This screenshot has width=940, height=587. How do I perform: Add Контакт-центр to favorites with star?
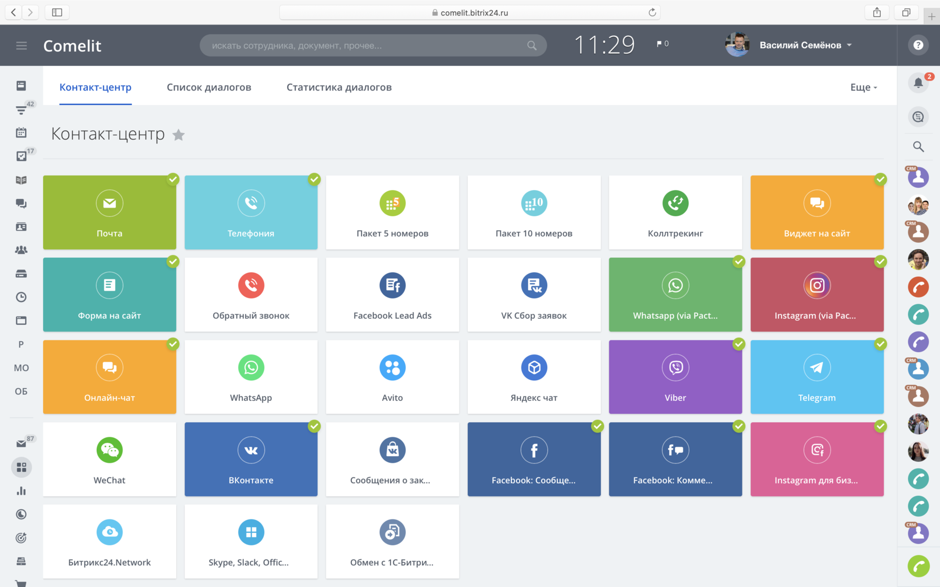click(178, 135)
